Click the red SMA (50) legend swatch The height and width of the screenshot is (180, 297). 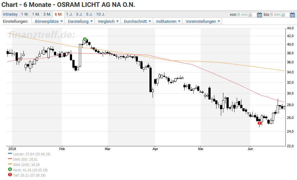coord(10,159)
